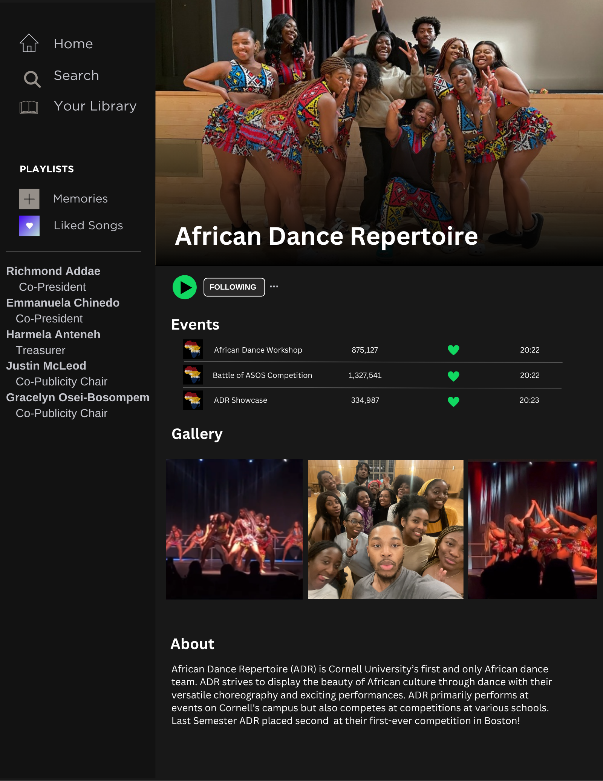Viewport: 603px width, 781px height.
Task: Open the three-dot more options menu
Action: [274, 287]
